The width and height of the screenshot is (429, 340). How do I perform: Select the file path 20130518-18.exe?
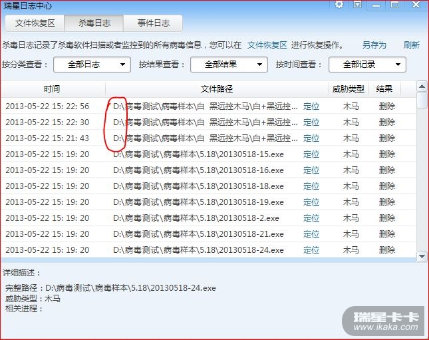[198, 186]
